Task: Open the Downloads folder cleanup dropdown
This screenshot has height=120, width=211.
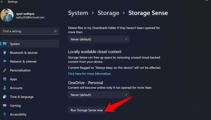Action: (x=99, y=39)
